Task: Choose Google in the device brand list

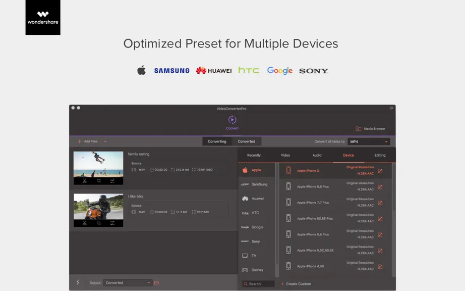Action: [257, 227]
